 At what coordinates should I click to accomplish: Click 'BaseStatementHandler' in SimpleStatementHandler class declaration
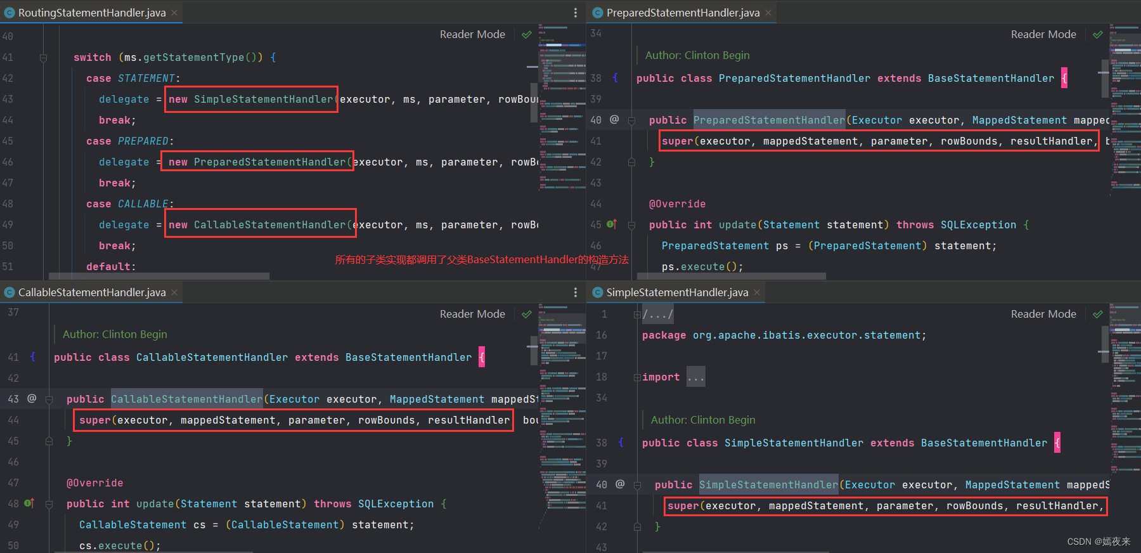[x=984, y=443]
